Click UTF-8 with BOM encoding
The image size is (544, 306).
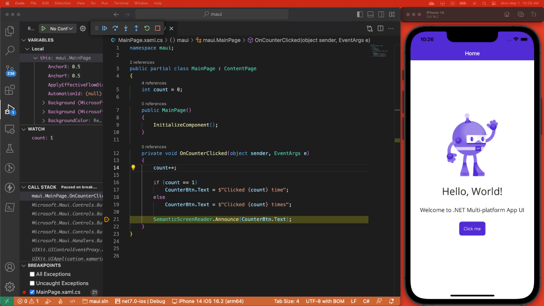(325, 301)
